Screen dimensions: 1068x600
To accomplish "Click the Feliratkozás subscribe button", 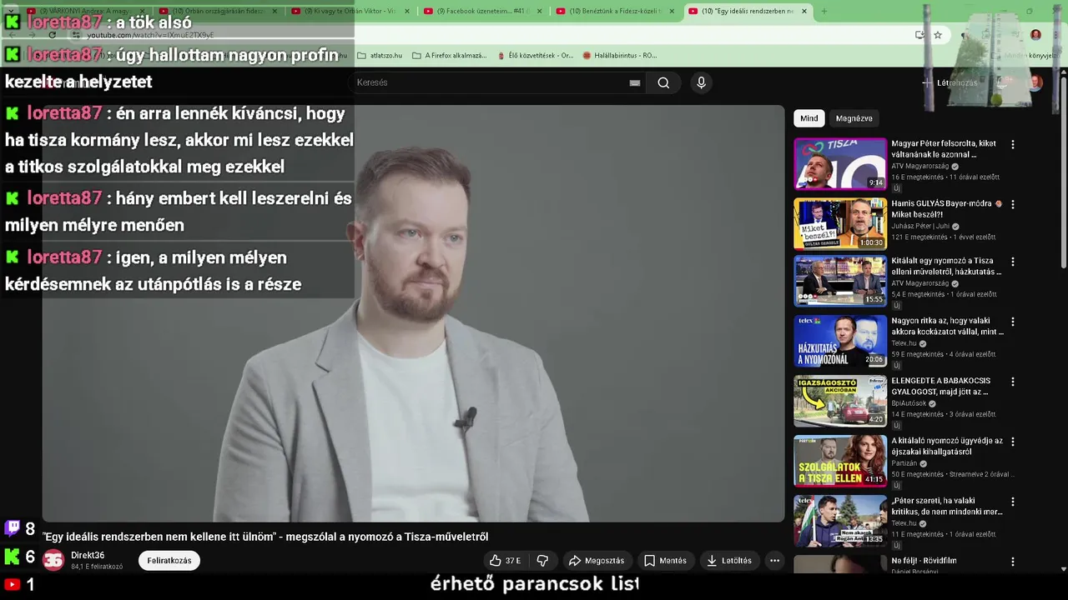I will (x=169, y=561).
